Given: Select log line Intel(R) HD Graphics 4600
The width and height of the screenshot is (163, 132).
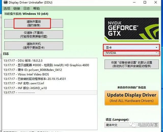Looking at the screenshot, I should click(50, 65).
